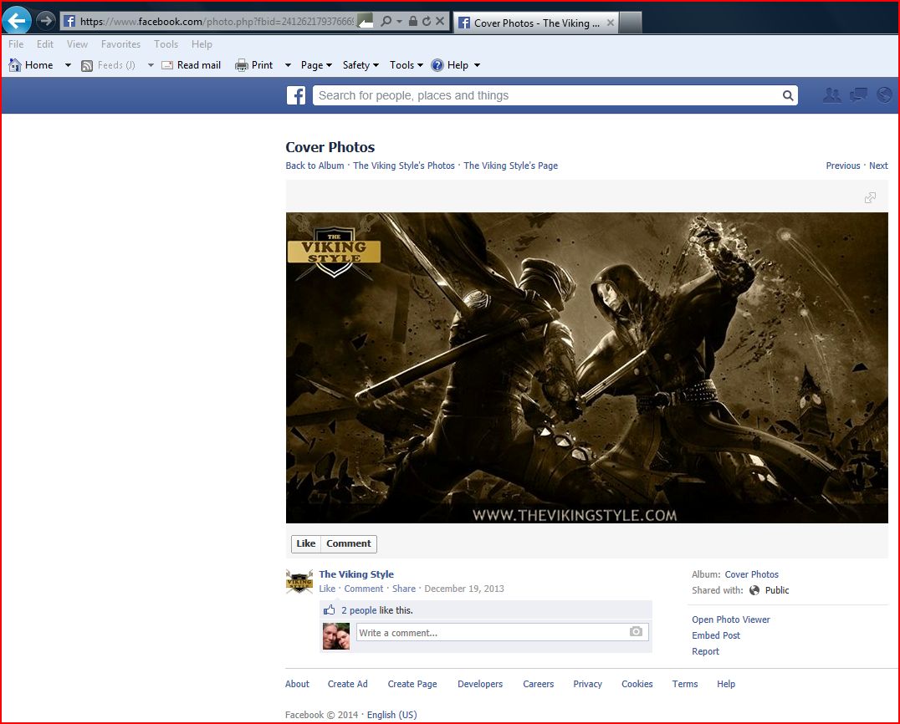Click the Report link

pos(705,652)
